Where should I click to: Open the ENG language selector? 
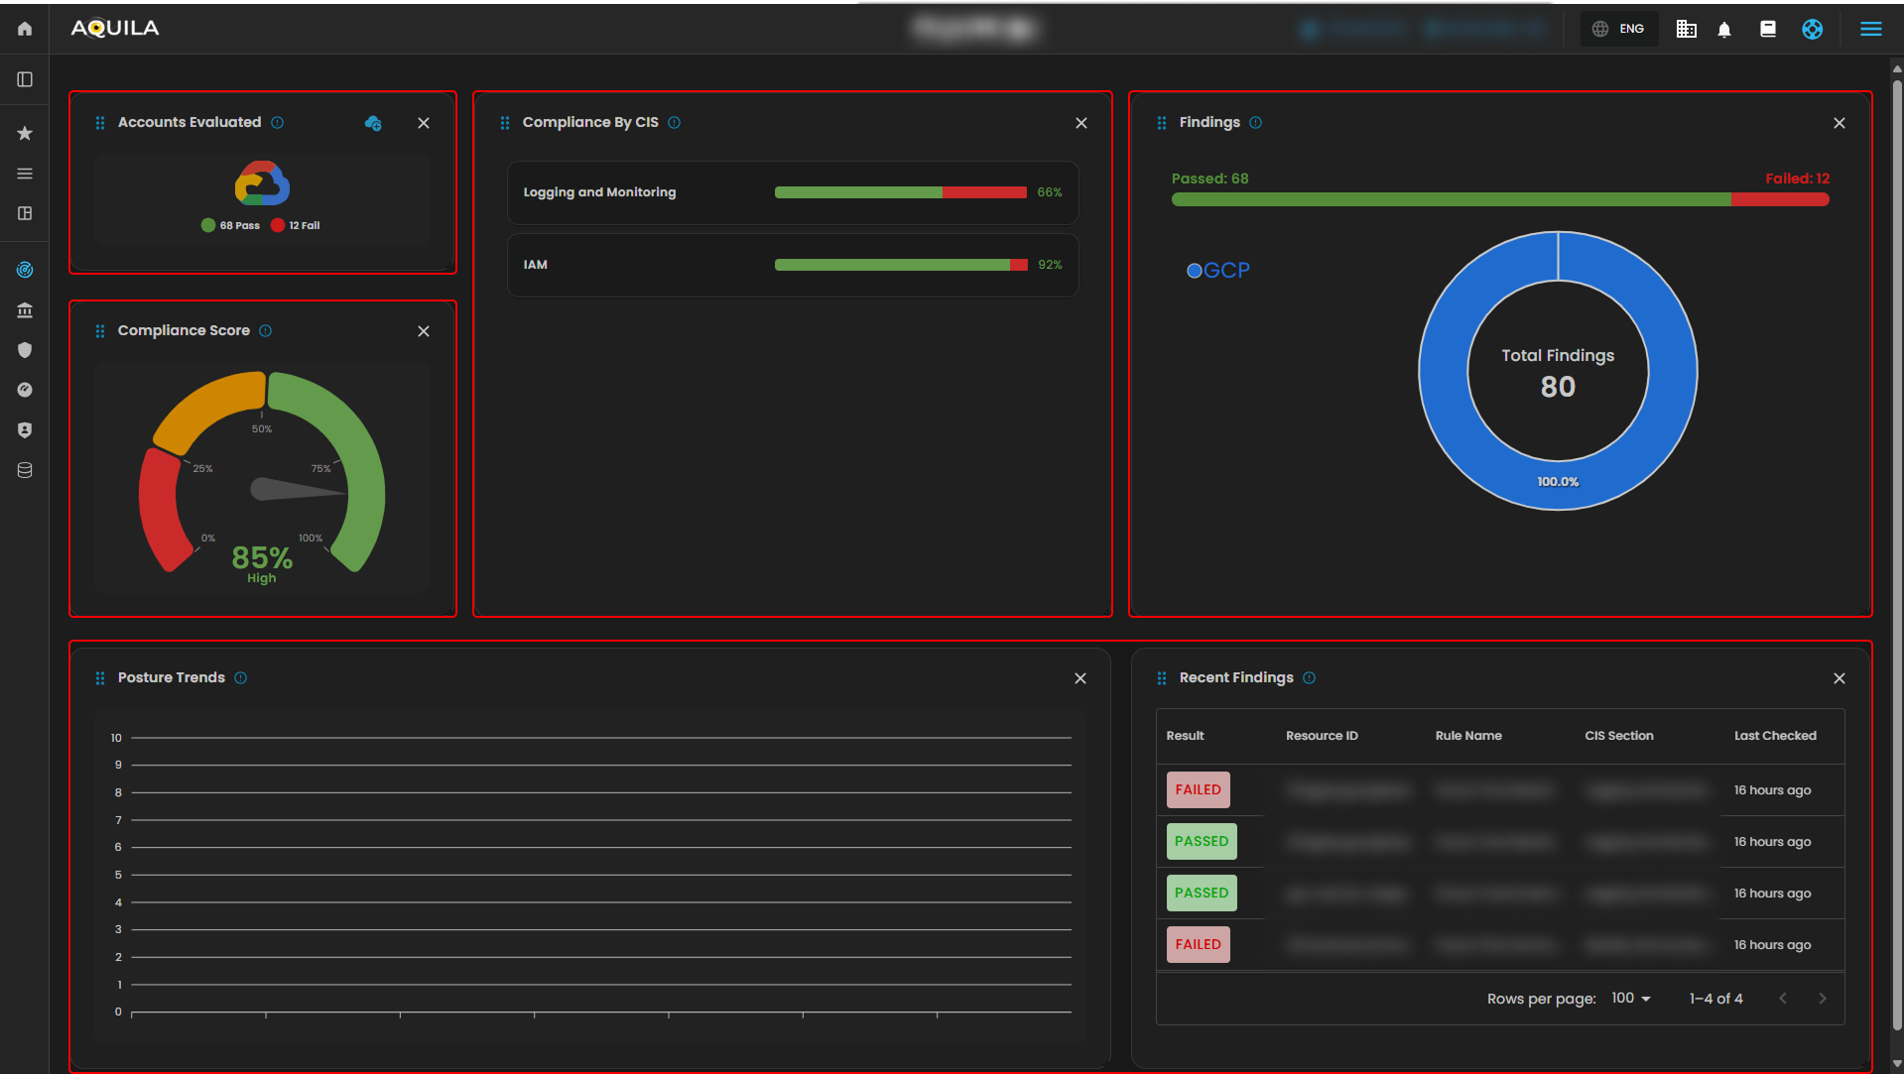coord(1618,29)
